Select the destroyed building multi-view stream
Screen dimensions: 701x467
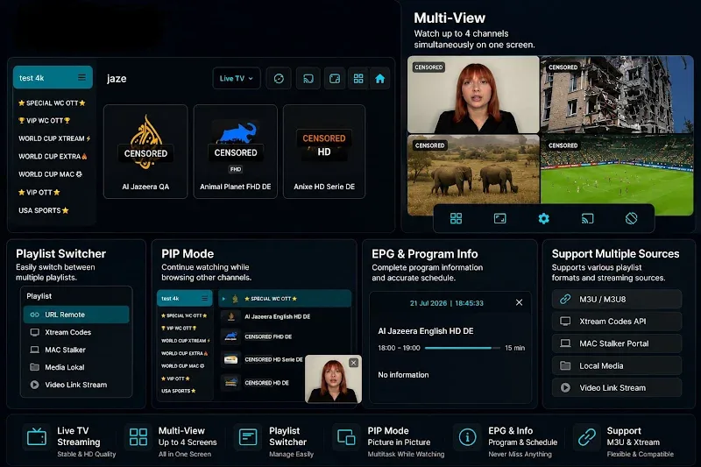point(617,95)
